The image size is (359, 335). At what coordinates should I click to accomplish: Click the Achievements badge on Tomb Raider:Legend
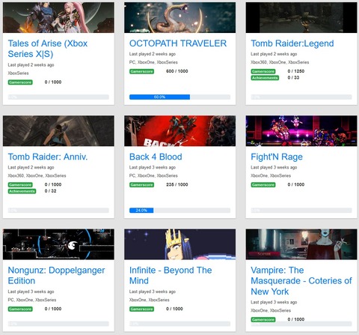tap(265, 78)
